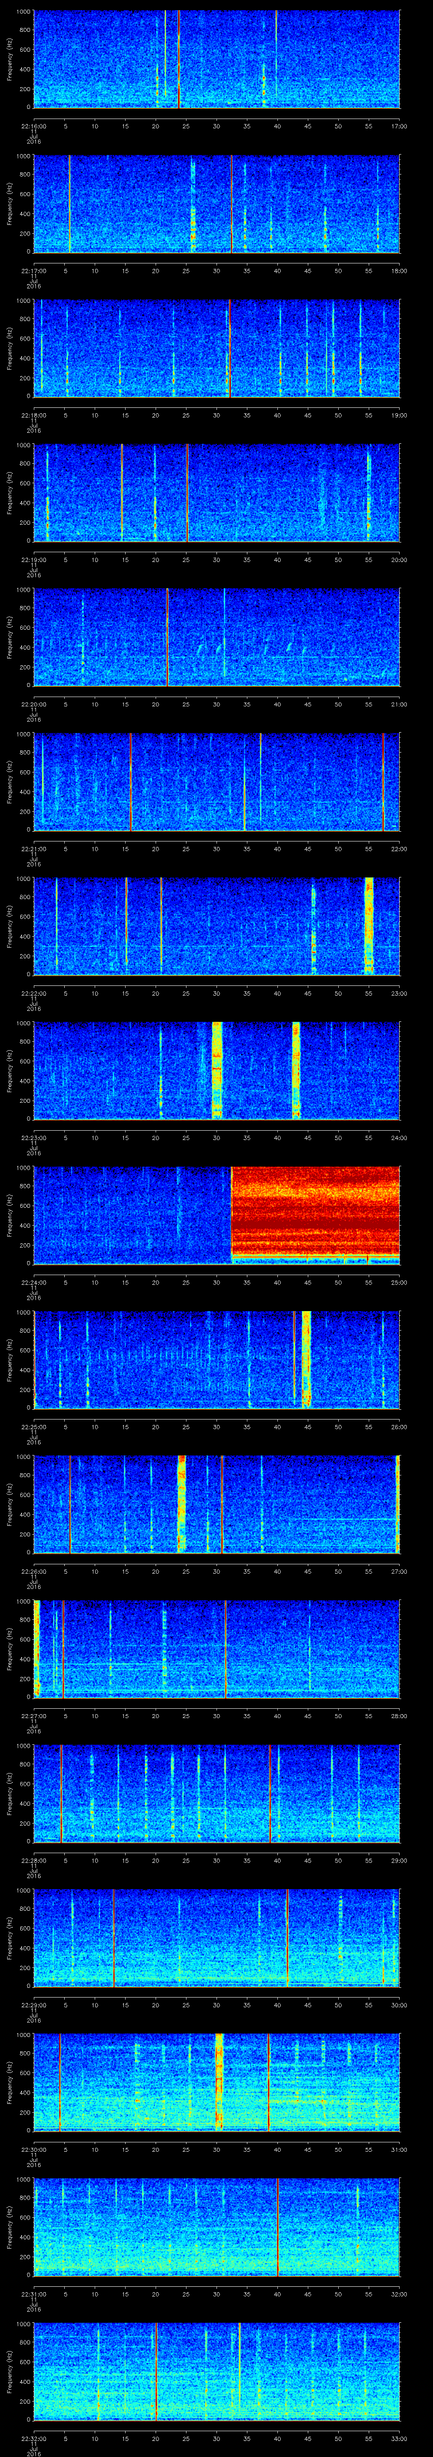Viewport: 433px width, 2457px height.
Task: Open the spectrogram panel starting at 22:16:00
Action: pos(216,59)
